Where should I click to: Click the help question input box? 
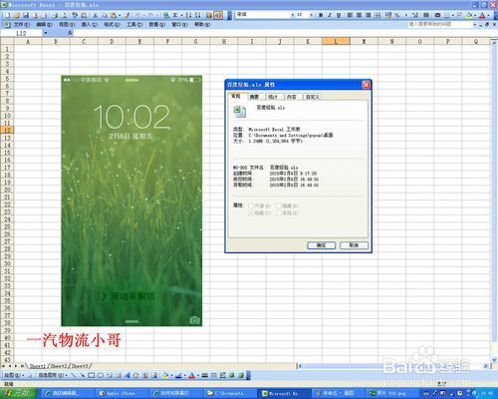click(440, 24)
